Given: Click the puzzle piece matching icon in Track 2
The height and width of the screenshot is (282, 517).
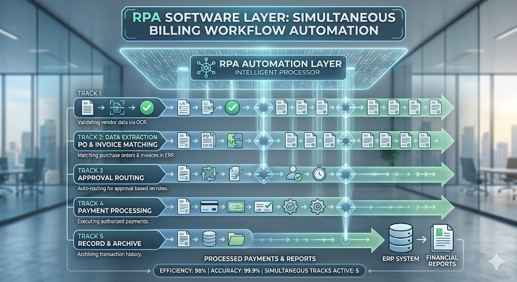Looking at the screenshot, I should (x=235, y=141).
